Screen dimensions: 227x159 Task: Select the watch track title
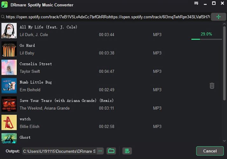[x=25, y=119]
